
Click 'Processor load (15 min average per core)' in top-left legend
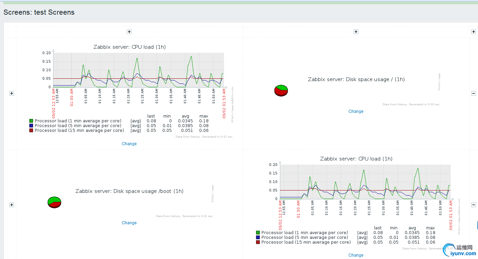click(x=79, y=131)
